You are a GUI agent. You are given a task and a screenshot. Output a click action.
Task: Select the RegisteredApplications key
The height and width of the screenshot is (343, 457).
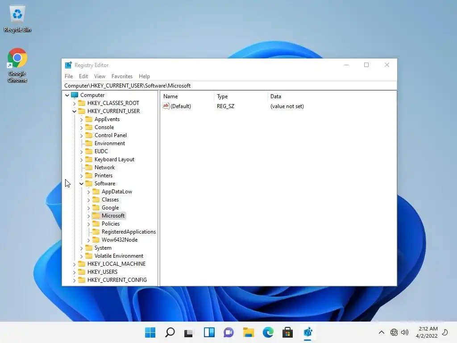[129, 232]
